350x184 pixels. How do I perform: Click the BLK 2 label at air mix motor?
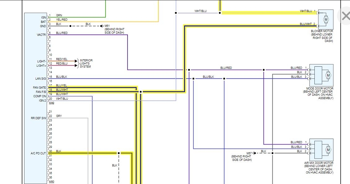(x=302, y=151)
